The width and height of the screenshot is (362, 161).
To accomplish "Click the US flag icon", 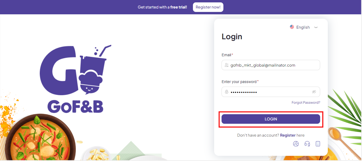I will (x=292, y=27).
